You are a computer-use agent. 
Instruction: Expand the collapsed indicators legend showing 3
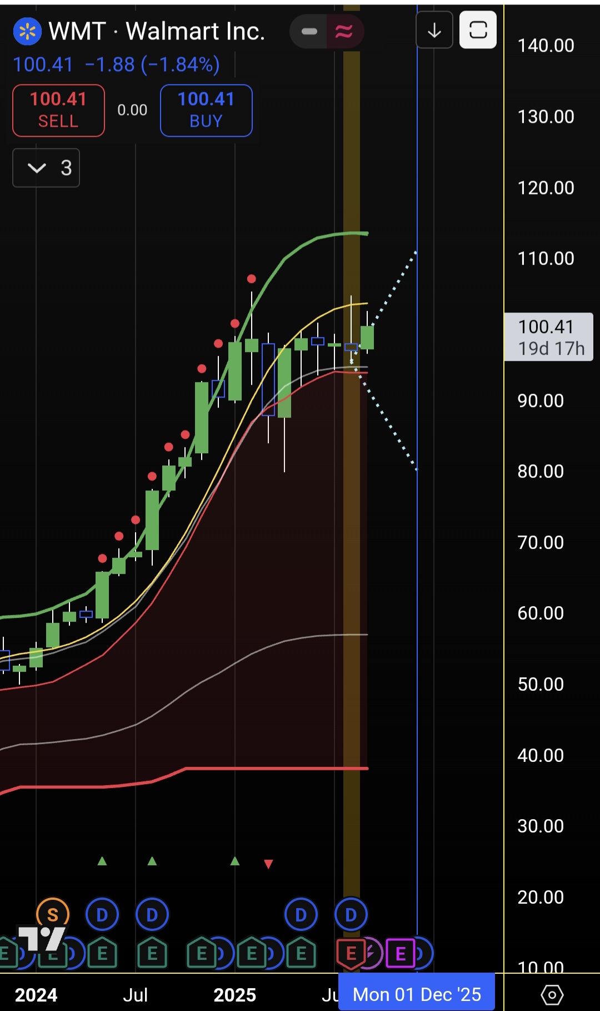(46, 168)
